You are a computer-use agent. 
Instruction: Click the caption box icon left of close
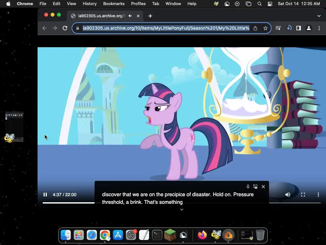[255, 187]
